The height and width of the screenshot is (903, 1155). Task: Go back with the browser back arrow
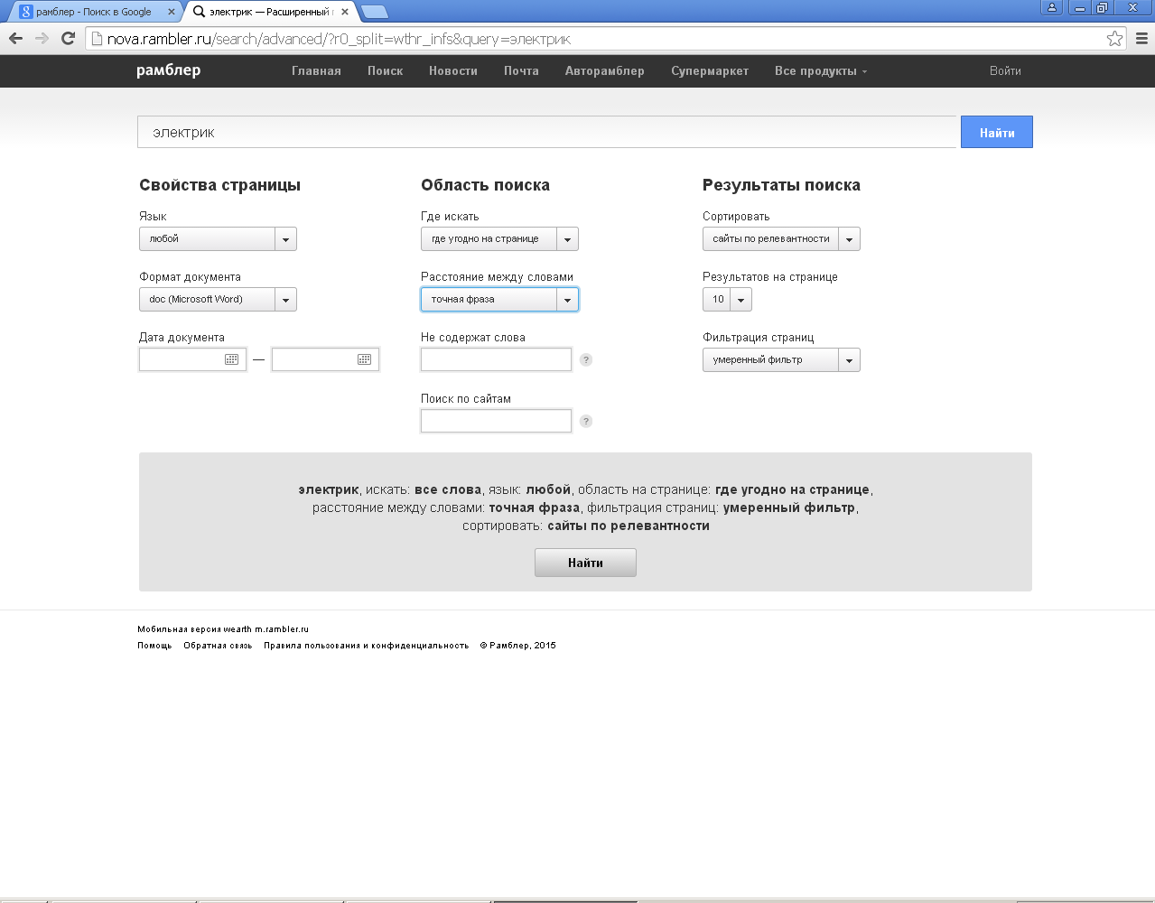pyautogui.click(x=15, y=38)
